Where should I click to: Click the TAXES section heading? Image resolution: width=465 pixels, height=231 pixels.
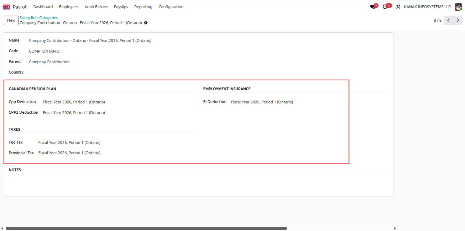pyautogui.click(x=15, y=129)
